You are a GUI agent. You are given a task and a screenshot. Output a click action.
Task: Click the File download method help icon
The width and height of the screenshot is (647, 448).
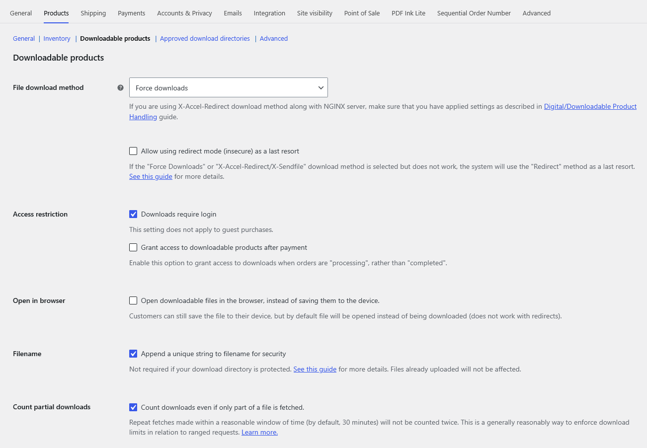click(x=120, y=88)
